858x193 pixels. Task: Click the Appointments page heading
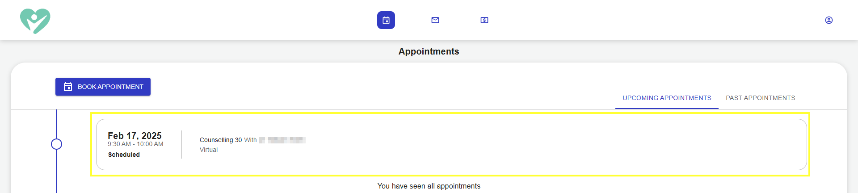coord(429,51)
